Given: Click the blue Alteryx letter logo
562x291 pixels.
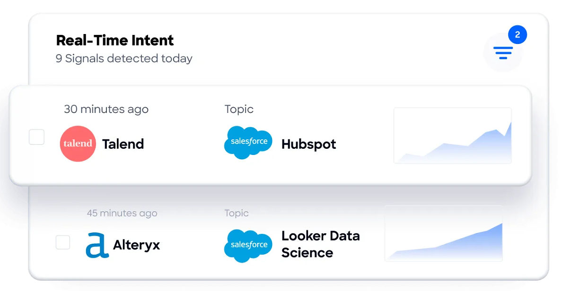Looking at the screenshot, I should 97,245.
